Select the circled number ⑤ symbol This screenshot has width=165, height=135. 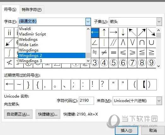click(114, 63)
